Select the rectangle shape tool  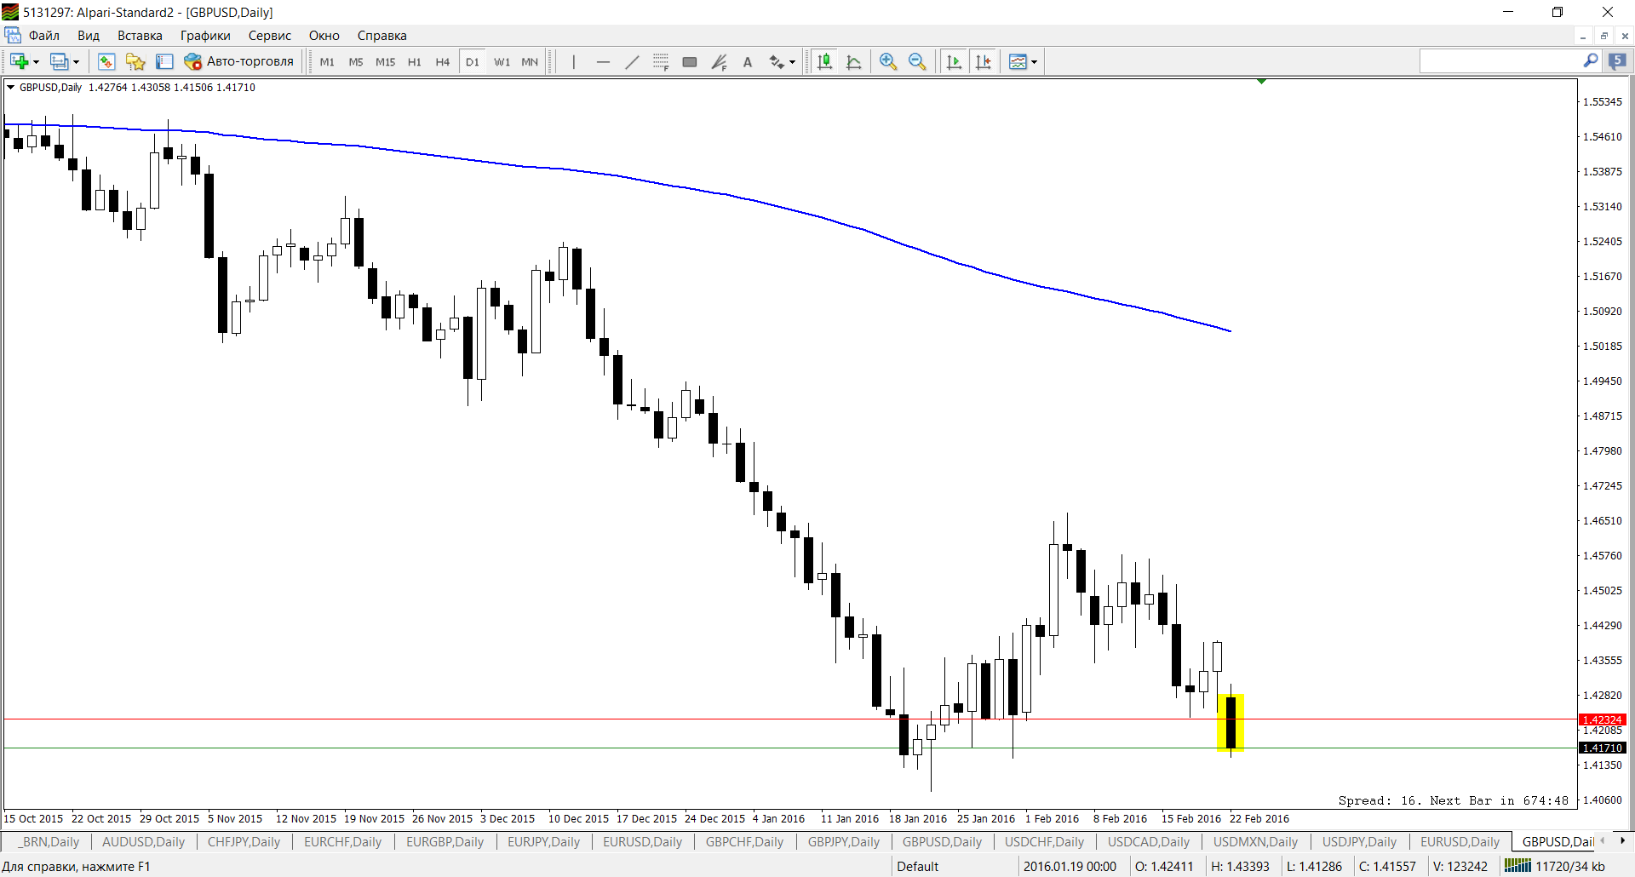[690, 61]
